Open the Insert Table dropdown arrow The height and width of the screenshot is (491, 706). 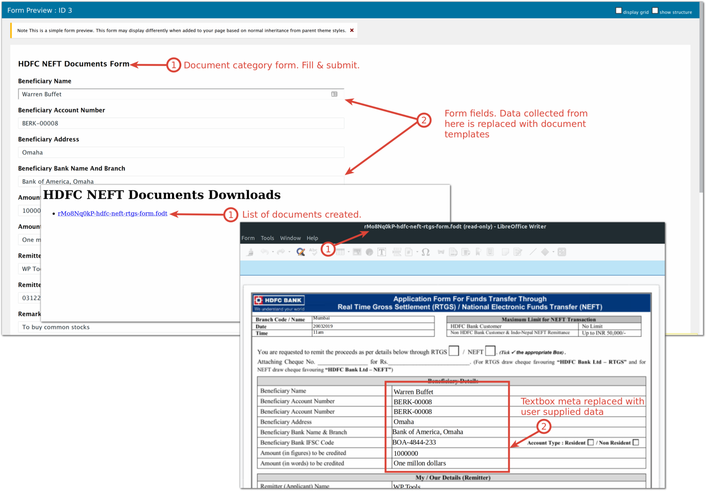(x=348, y=252)
